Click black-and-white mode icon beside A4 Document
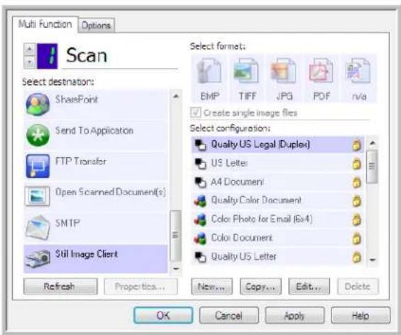 click(200, 182)
